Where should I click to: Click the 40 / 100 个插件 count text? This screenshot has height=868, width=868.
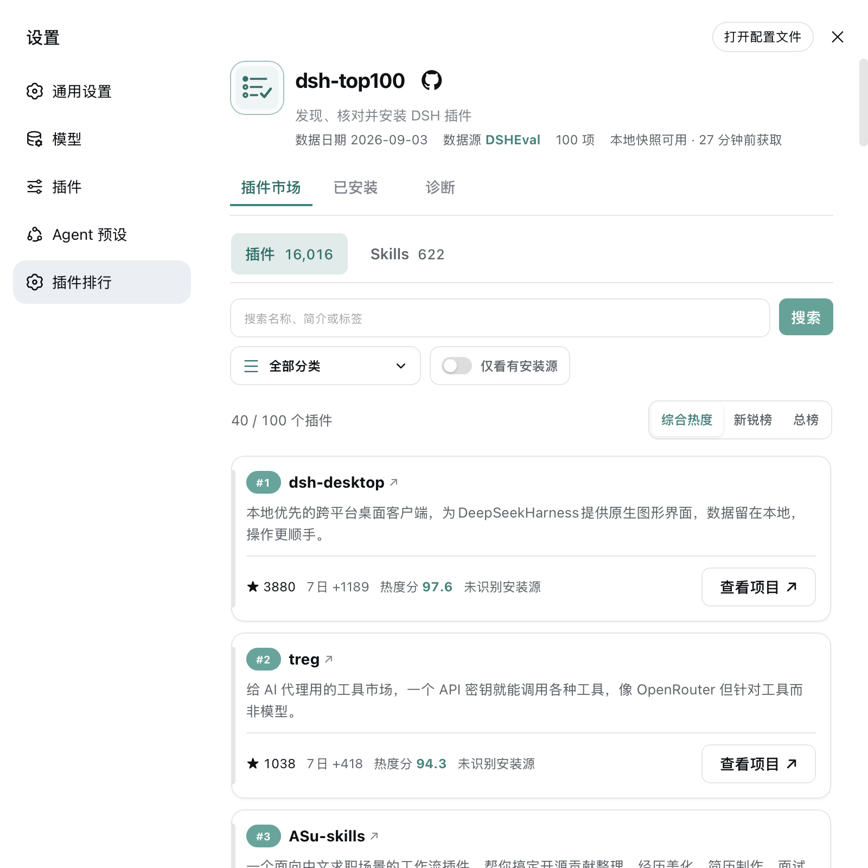(282, 420)
